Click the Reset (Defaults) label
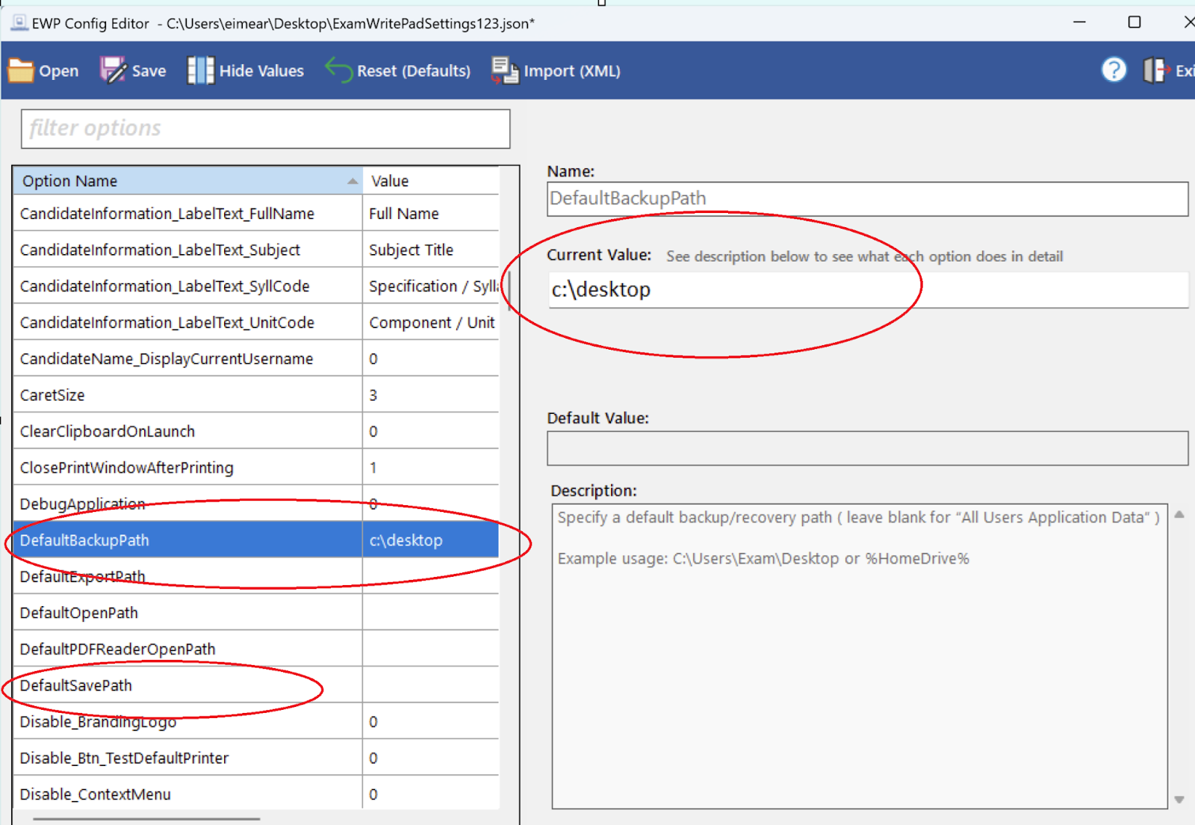The image size is (1195, 825). (414, 71)
